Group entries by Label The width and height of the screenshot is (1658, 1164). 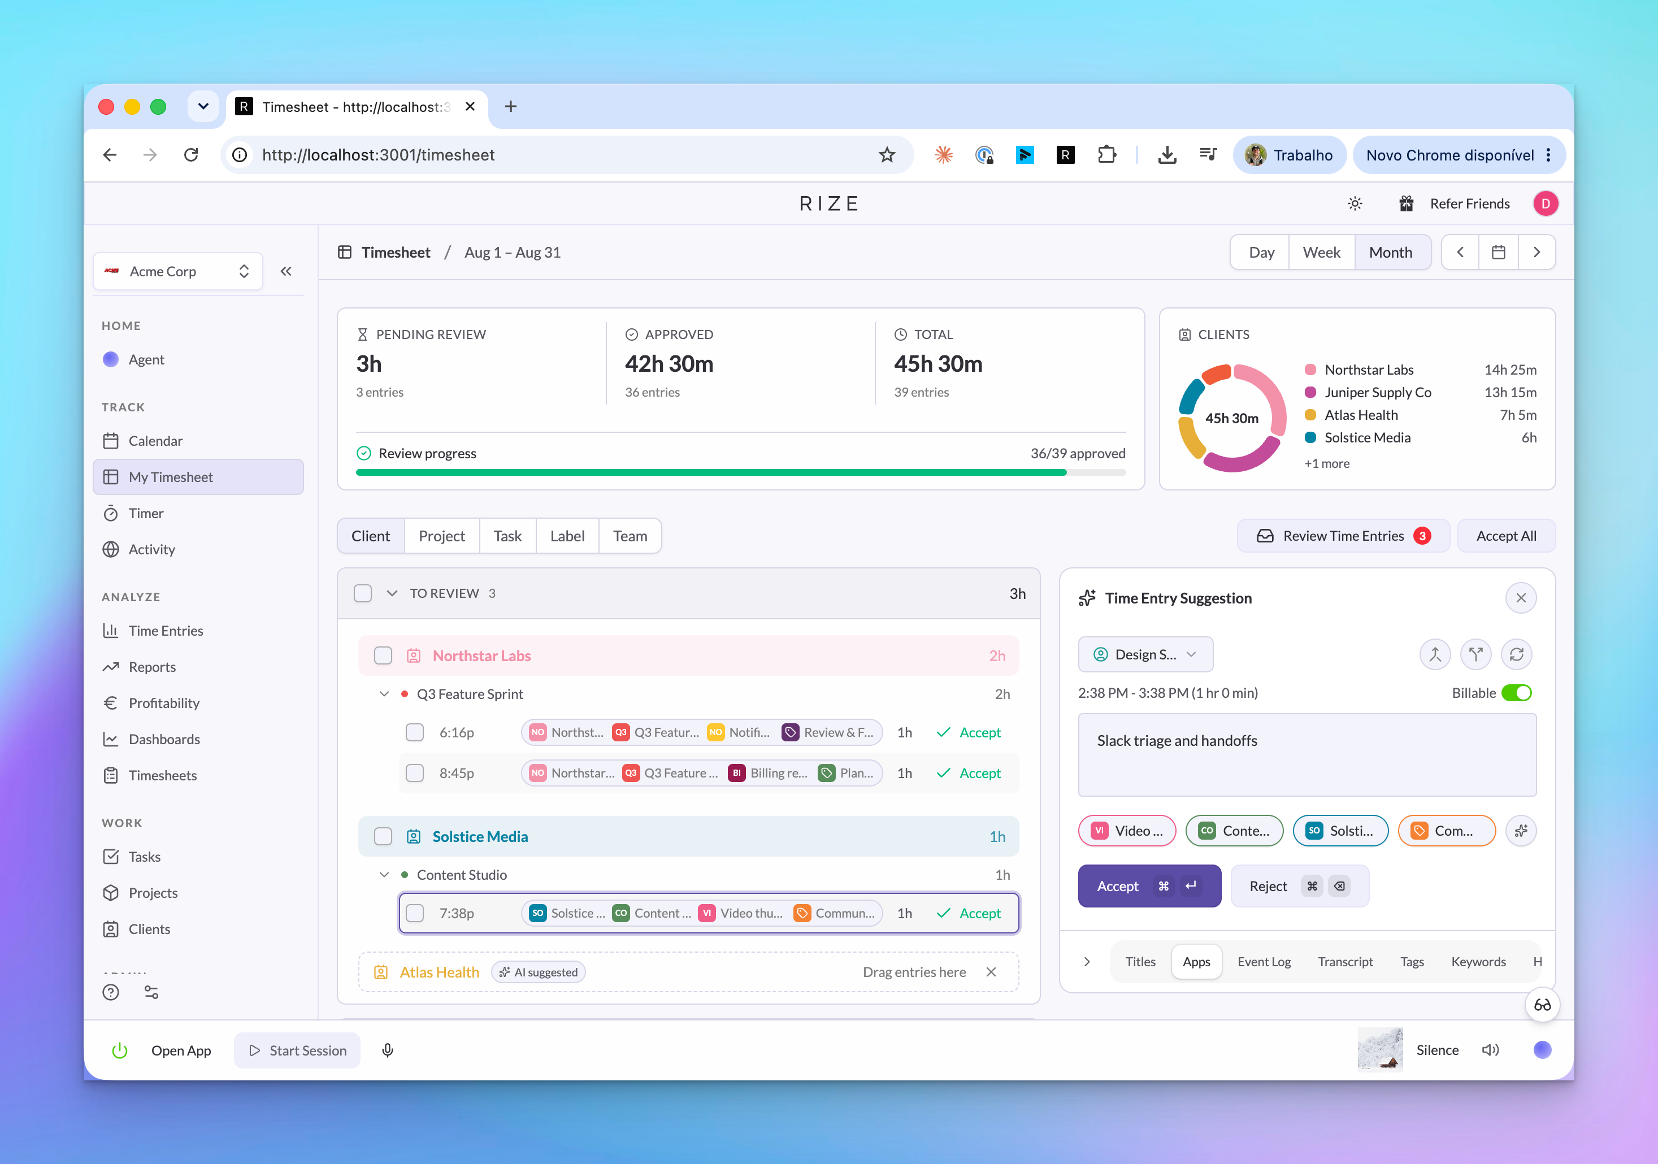click(567, 536)
